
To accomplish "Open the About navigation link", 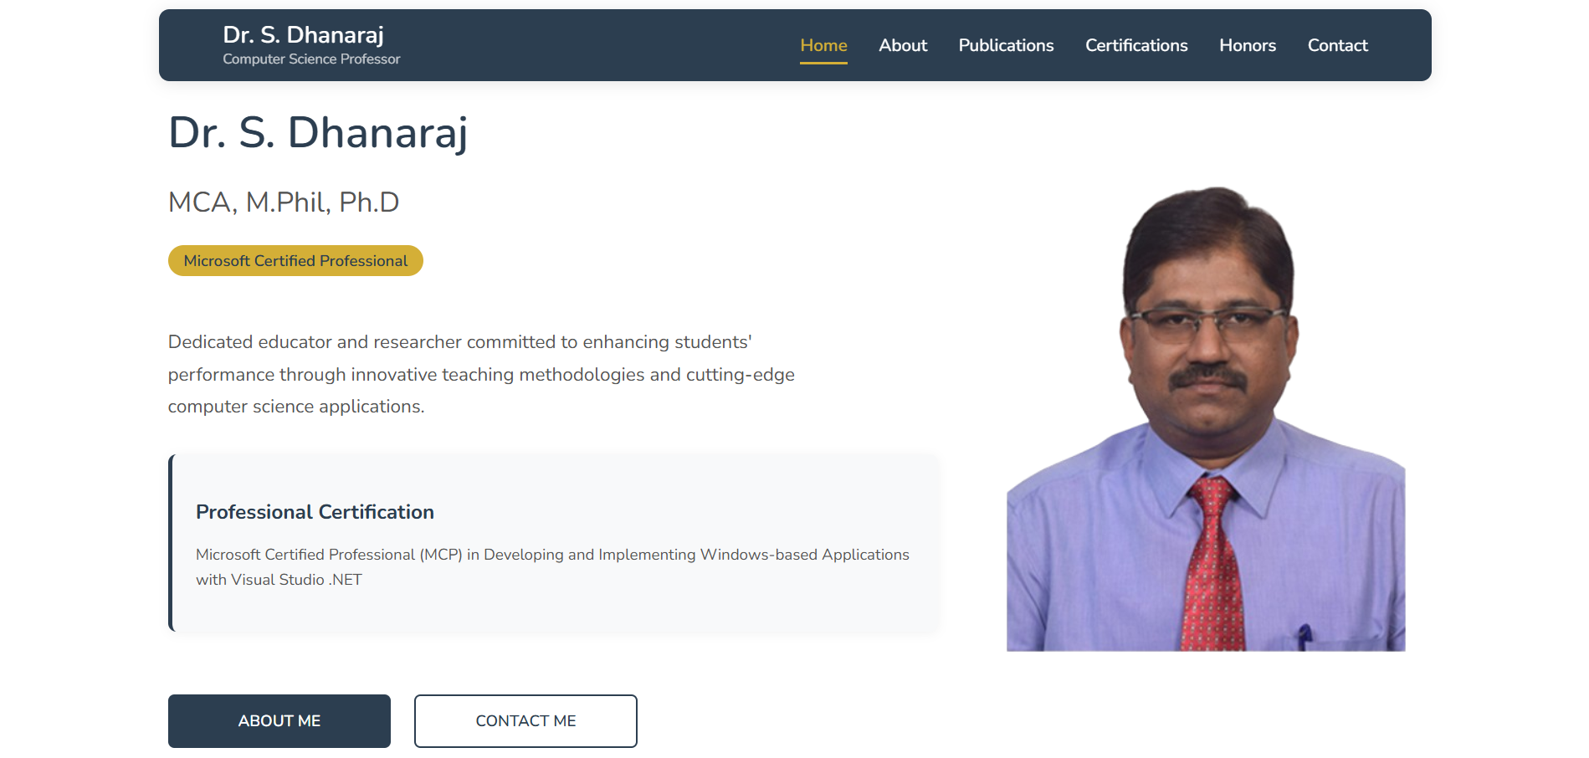I will tap(903, 46).
